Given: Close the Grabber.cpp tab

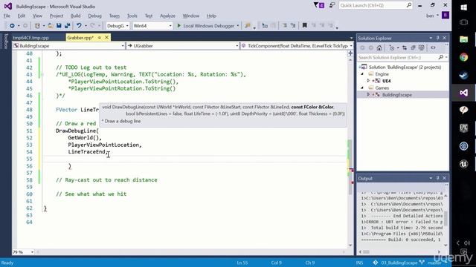Looking at the screenshot, I should tap(106, 38).
